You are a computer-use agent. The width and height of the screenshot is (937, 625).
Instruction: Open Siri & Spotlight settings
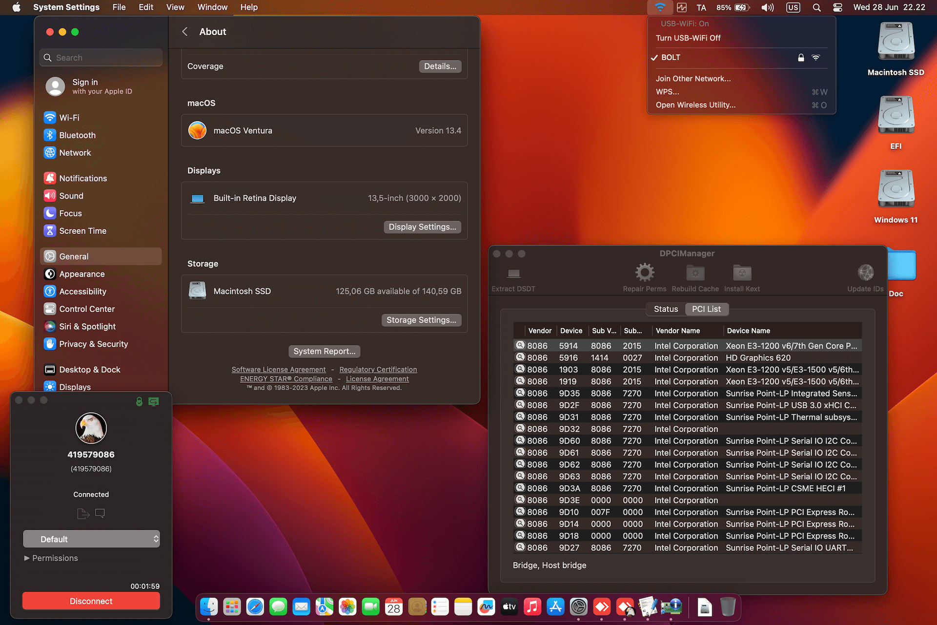(x=101, y=327)
